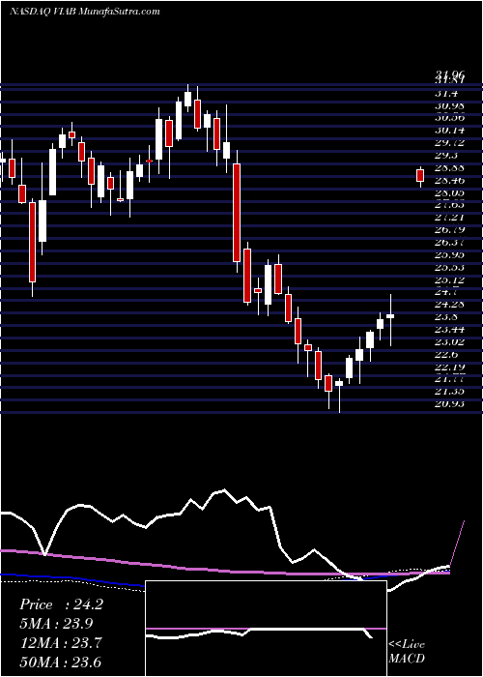Click the tallest red candlestick in the chart

[237, 213]
